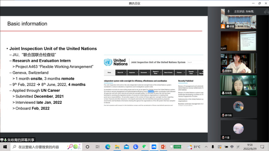This screenshot has height=151, width=269.
Task: Click News & Events menu on website image
Action: coord(168,73)
